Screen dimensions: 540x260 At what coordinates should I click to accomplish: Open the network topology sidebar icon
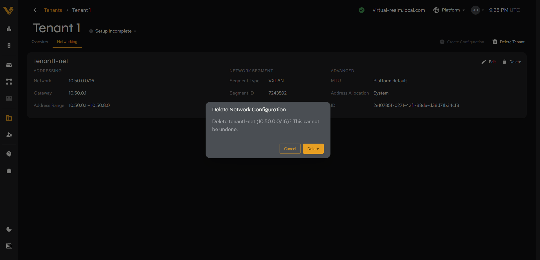pos(9,82)
